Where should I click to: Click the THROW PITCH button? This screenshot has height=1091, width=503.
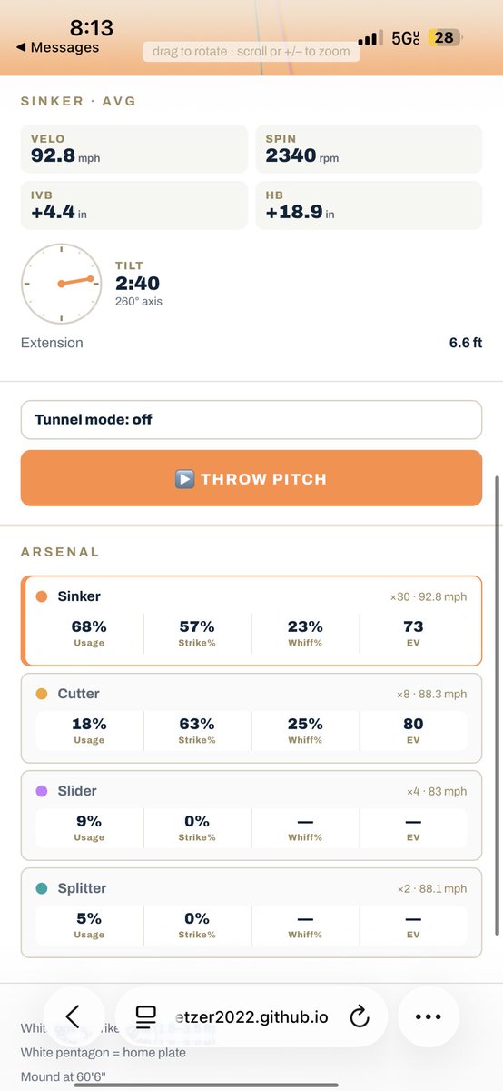click(x=251, y=478)
